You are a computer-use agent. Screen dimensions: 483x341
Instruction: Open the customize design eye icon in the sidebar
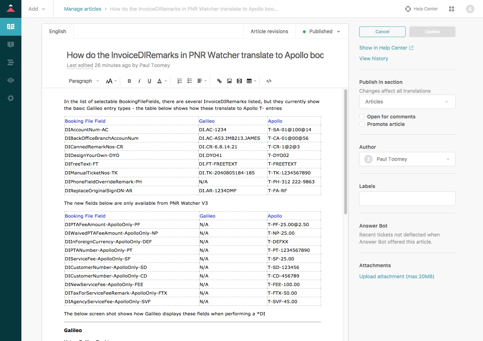11,80
